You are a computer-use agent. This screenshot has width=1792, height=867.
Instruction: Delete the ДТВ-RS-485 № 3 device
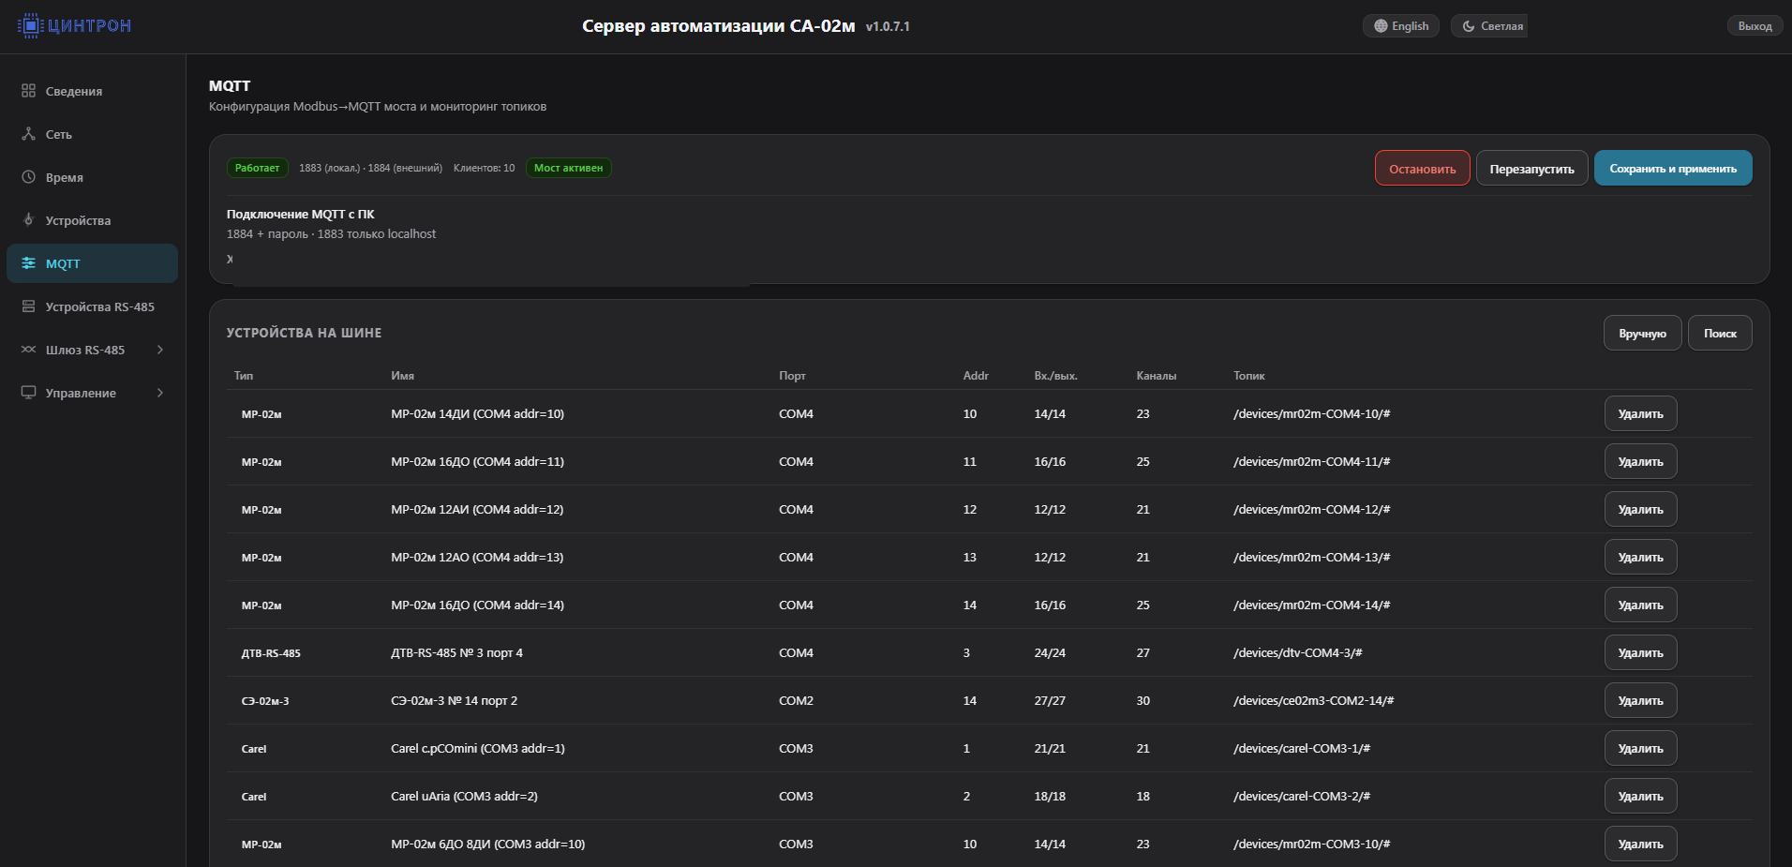(x=1640, y=652)
